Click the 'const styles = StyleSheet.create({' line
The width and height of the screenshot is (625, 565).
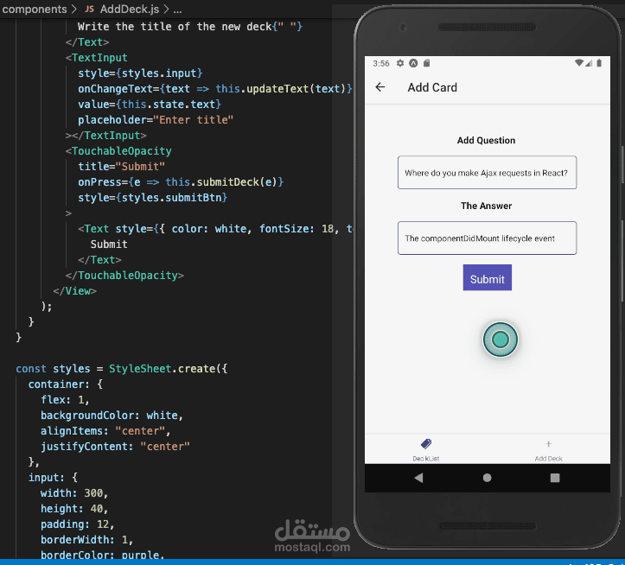tap(122, 369)
